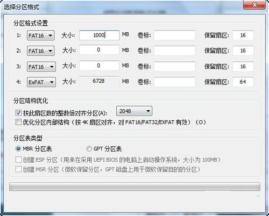This screenshot has height=216, width=269.
Task: Open partition 4 ExFAT format dropdown
Action: 41,82
